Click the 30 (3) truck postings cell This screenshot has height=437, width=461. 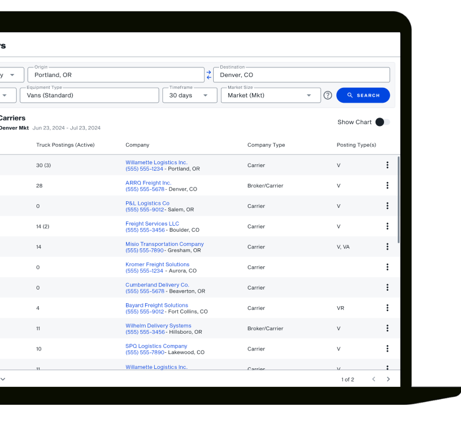pyautogui.click(x=44, y=165)
